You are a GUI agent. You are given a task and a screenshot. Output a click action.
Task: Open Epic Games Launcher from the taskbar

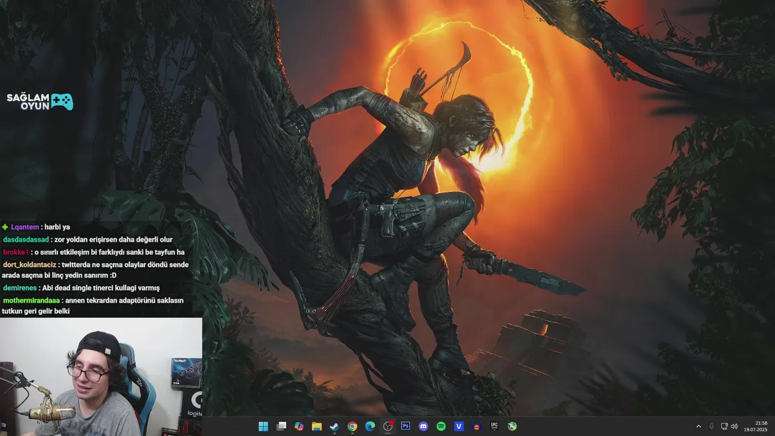(x=495, y=426)
